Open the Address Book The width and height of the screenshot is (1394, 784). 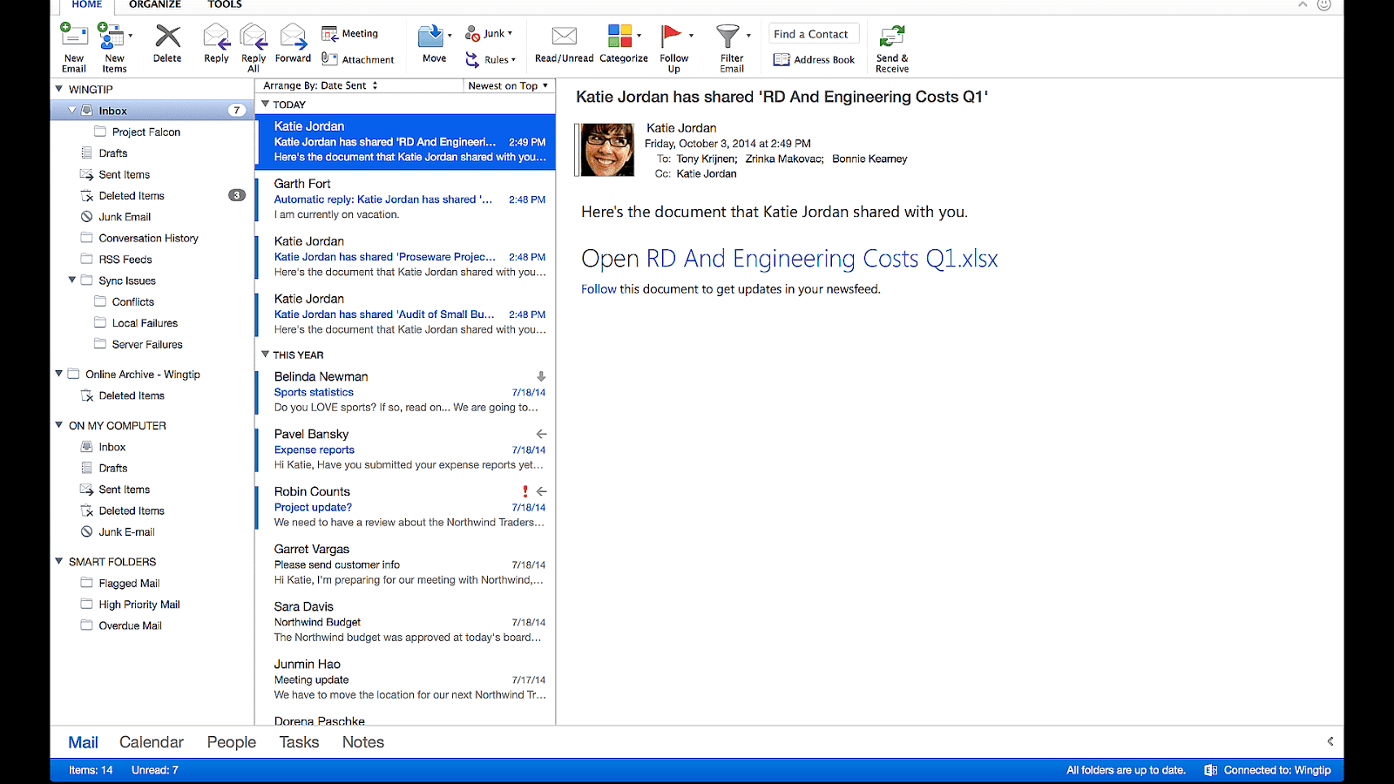[x=814, y=59]
